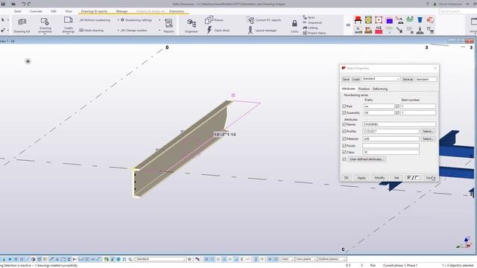Click the Undo arrow in title bar
The height and width of the screenshot is (268, 477).
click(x=23, y=4)
